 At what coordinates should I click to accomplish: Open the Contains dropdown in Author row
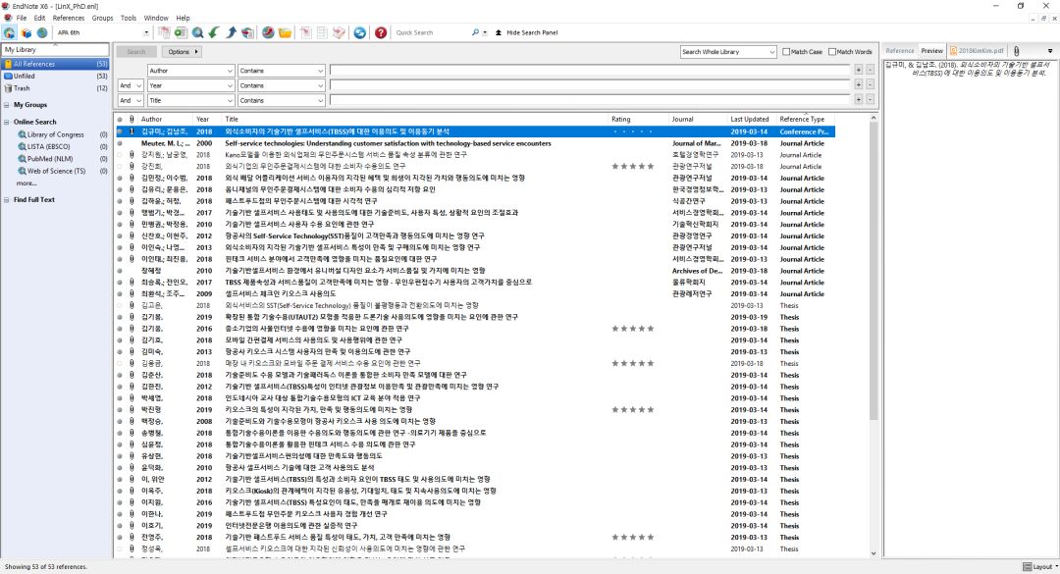click(282, 71)
